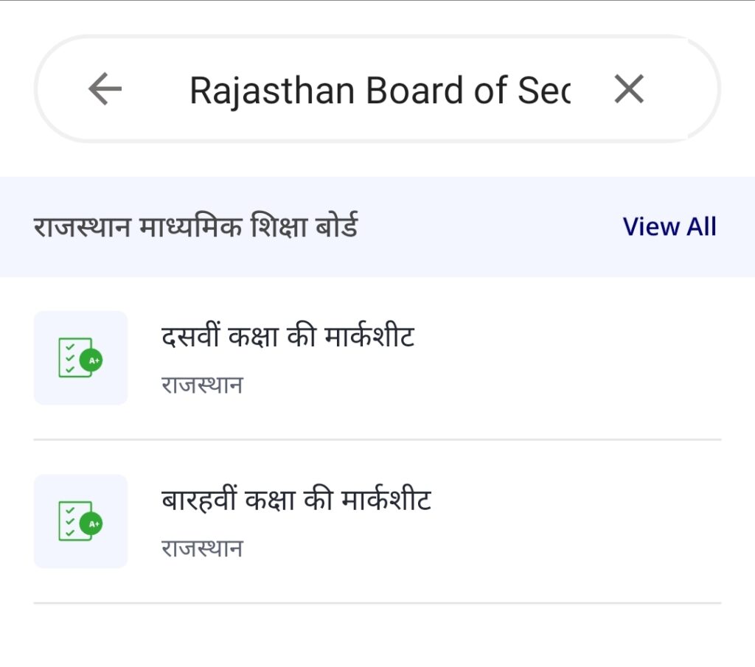This screenshot has width=755, height=667.
Task: Select the बारहवीं कक्षा की मार्कशीट document icon
Action: (x=80, y=521)
